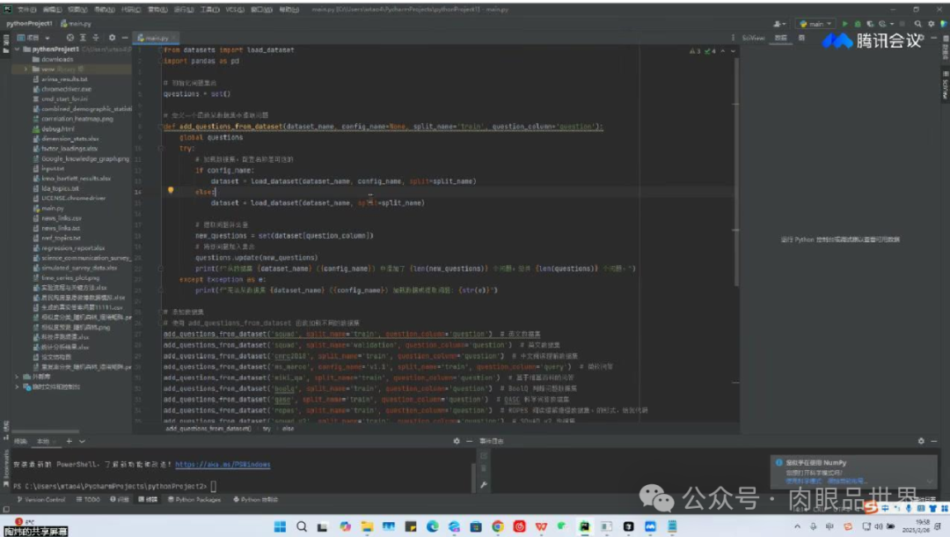Open Chrome from the taskbar
950x537 pixels.
coord(497,526)
